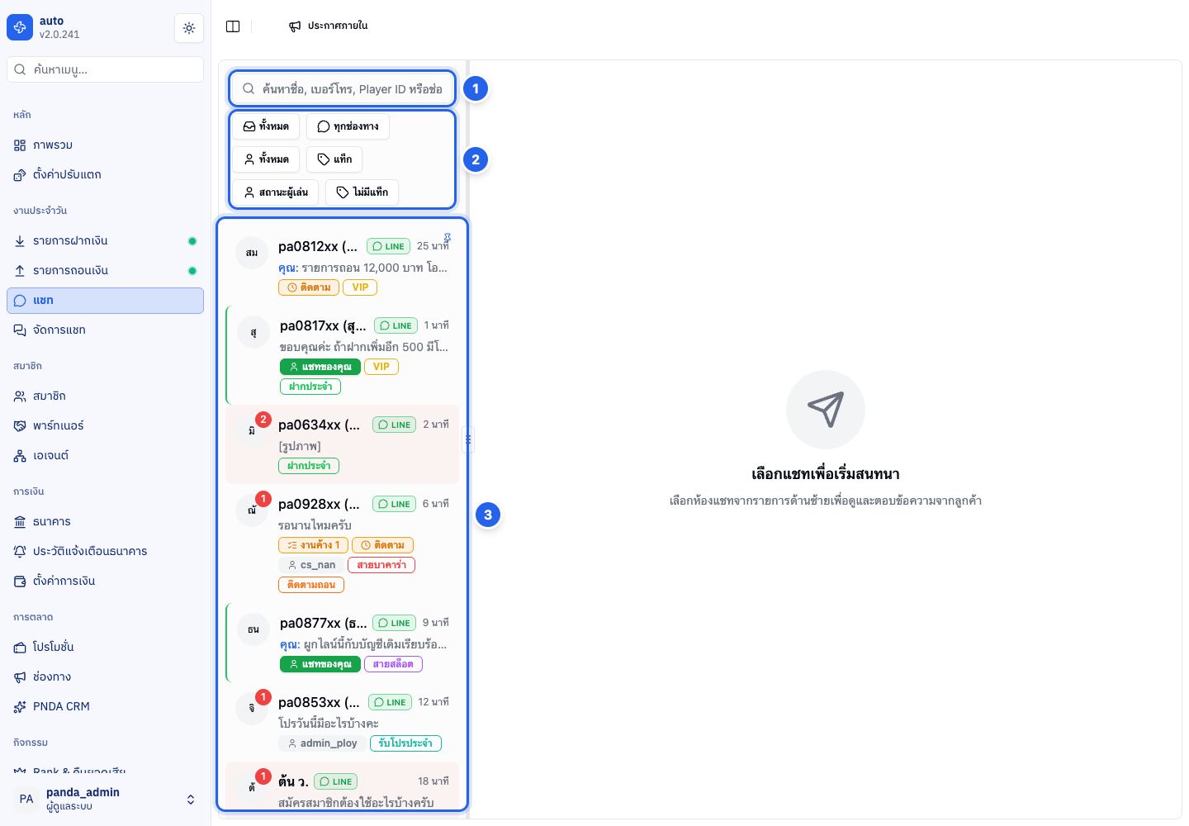Click the admin_ploy assignee chip

tap(322, 743)
